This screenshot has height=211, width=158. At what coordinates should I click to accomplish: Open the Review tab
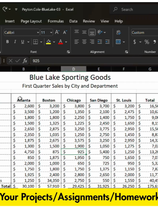coord(89,21)
